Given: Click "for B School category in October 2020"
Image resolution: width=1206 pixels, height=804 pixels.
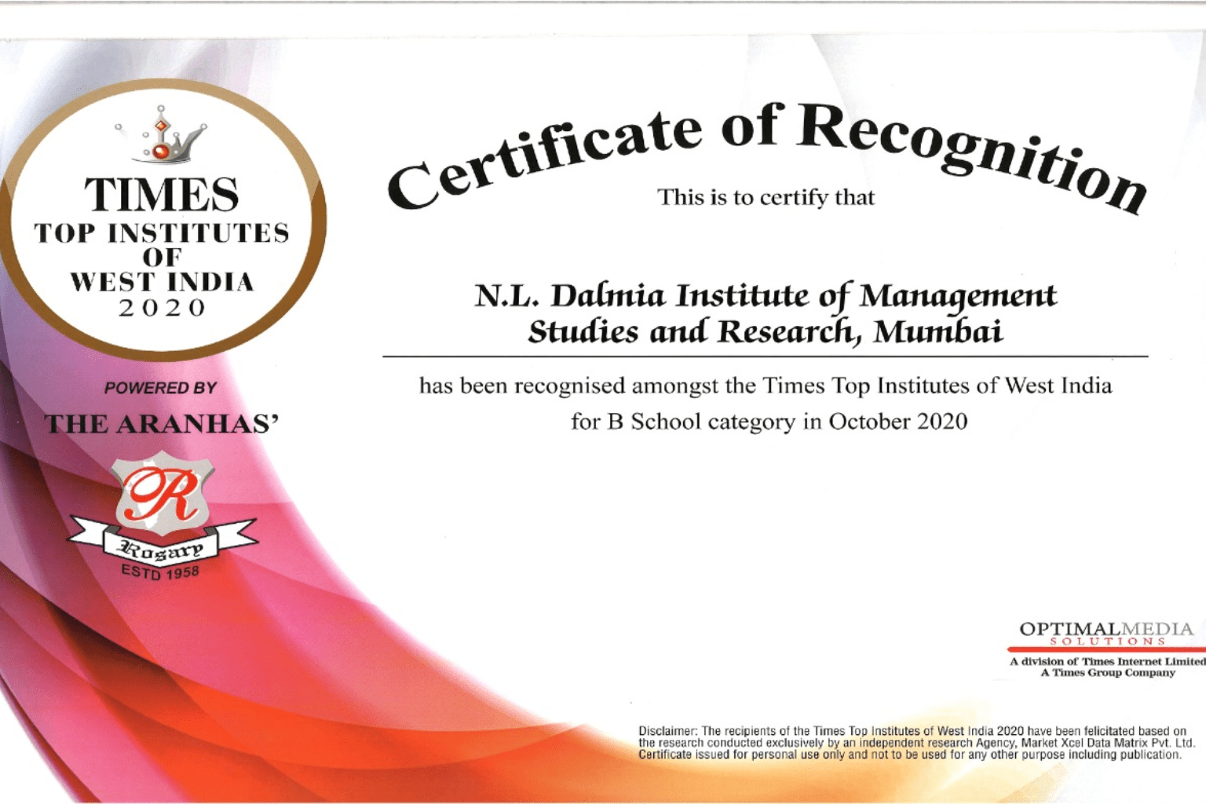Looking at the screenshot, I should tap(769, 422).
